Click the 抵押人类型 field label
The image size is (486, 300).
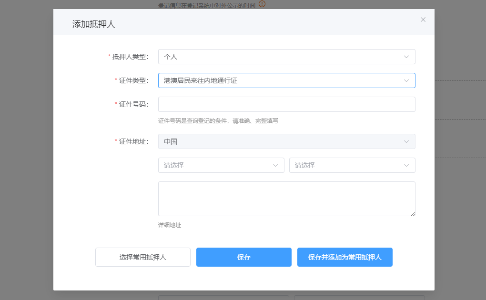(130, 57)
